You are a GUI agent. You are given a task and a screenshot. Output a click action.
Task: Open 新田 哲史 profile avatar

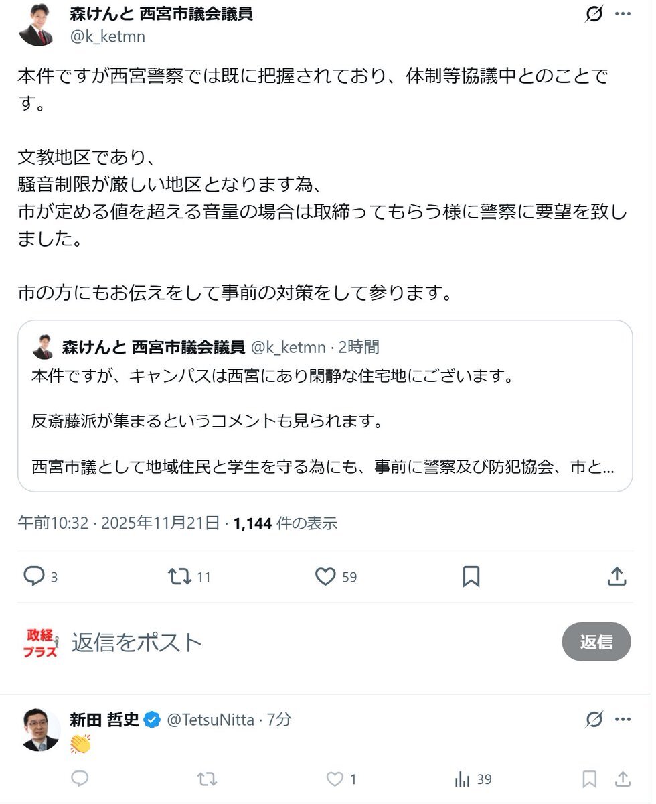(40, 730)
